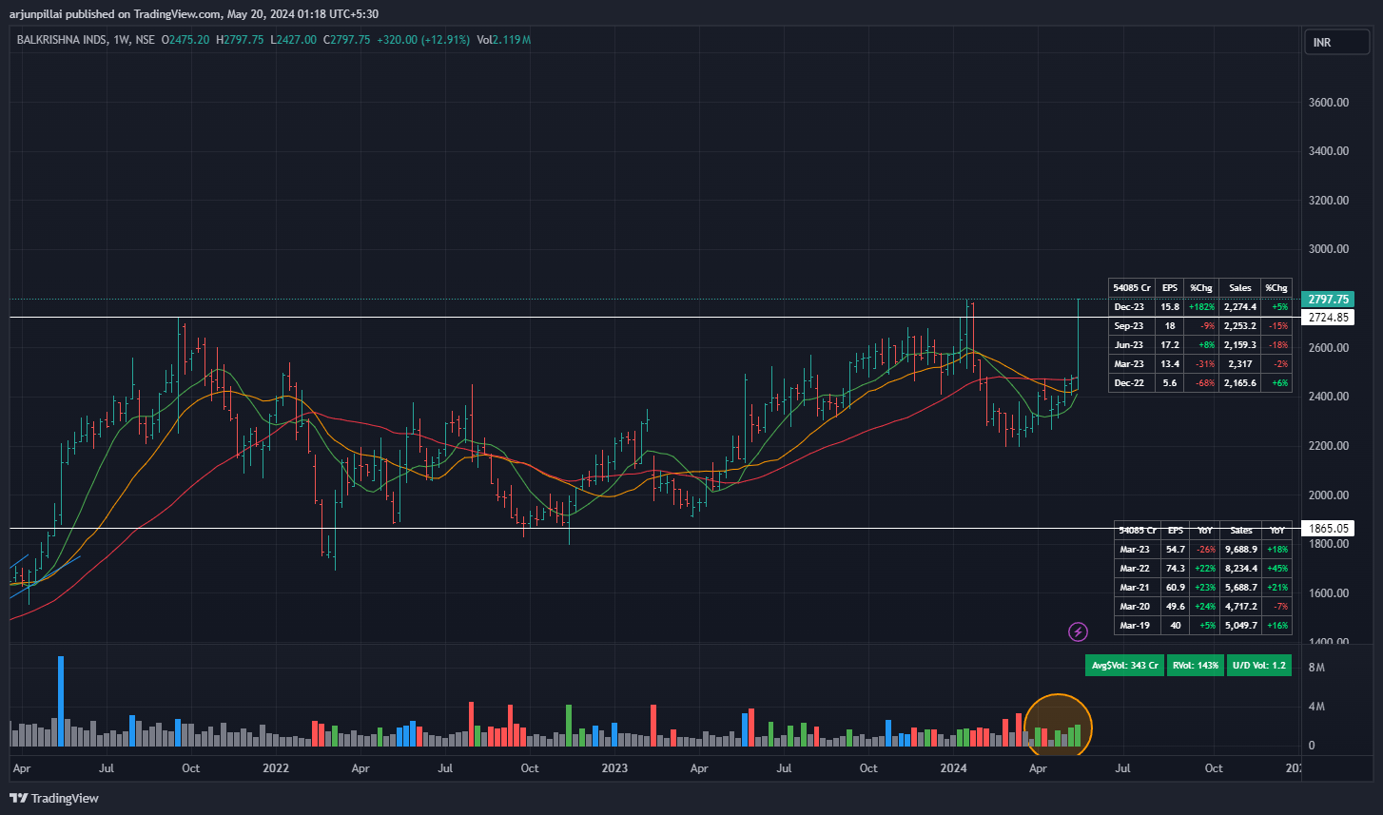This screenshot has height=815, width=1383.
Task: Select the 2,159.3 sales cell
Action: point(1240,344)
